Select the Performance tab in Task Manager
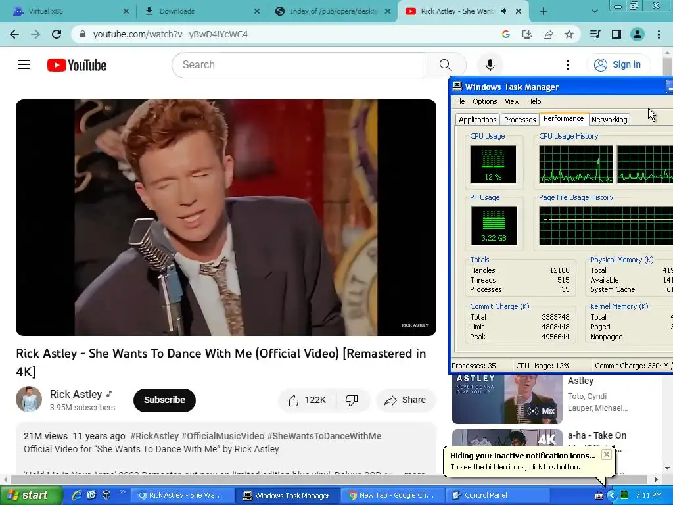This screenshot has height=505, width=673. [x=563, y=118]
